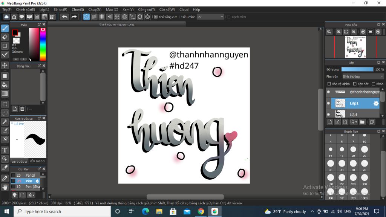Viewport: 386px width, 217px height.
Task: Open the Pha trộn blending mode dropdown
Action: tap(363, 76)
